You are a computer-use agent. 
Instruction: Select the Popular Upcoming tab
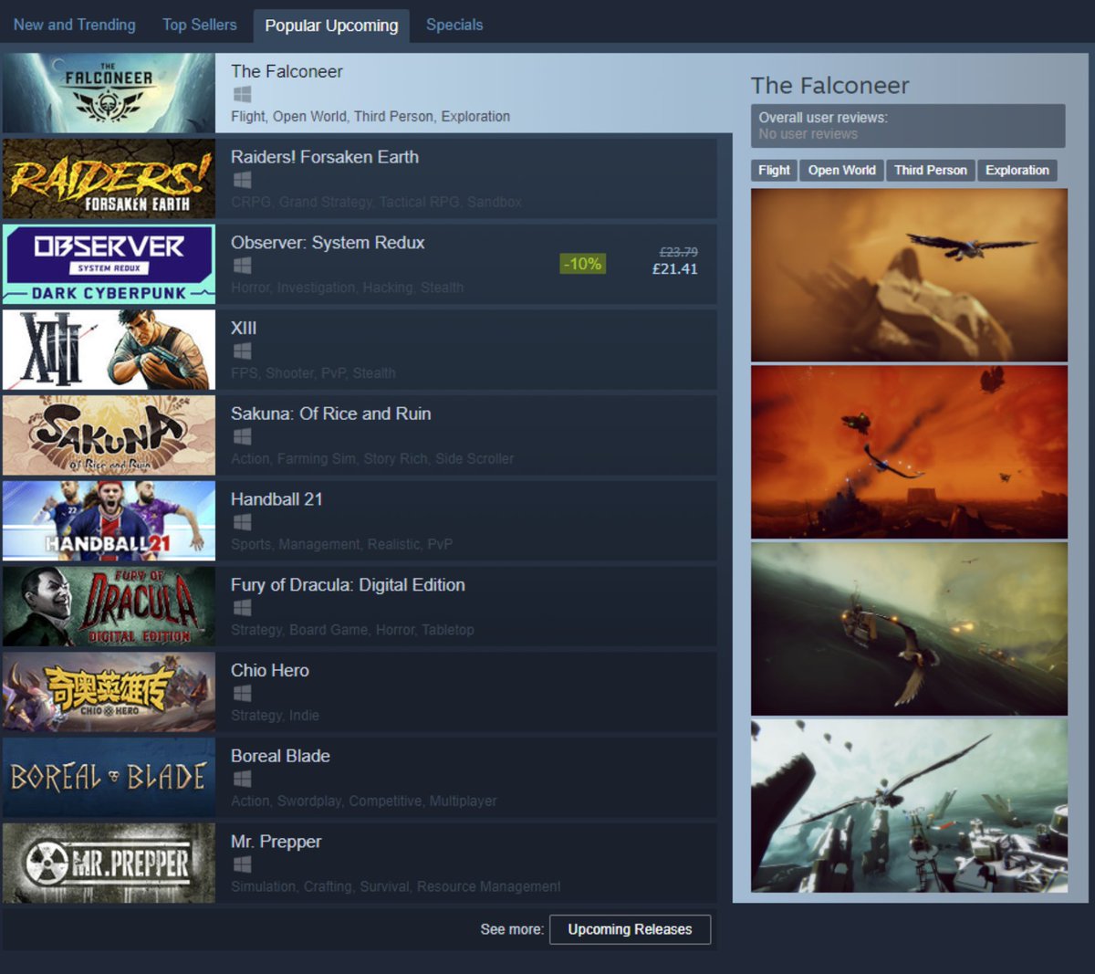pos(331,26)
